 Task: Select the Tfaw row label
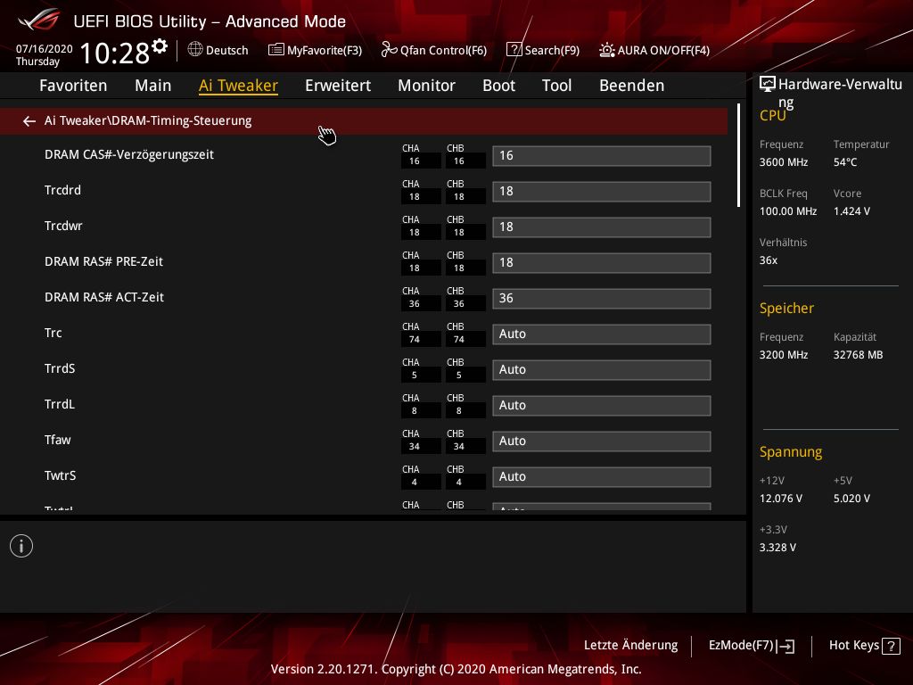point(58,441)
